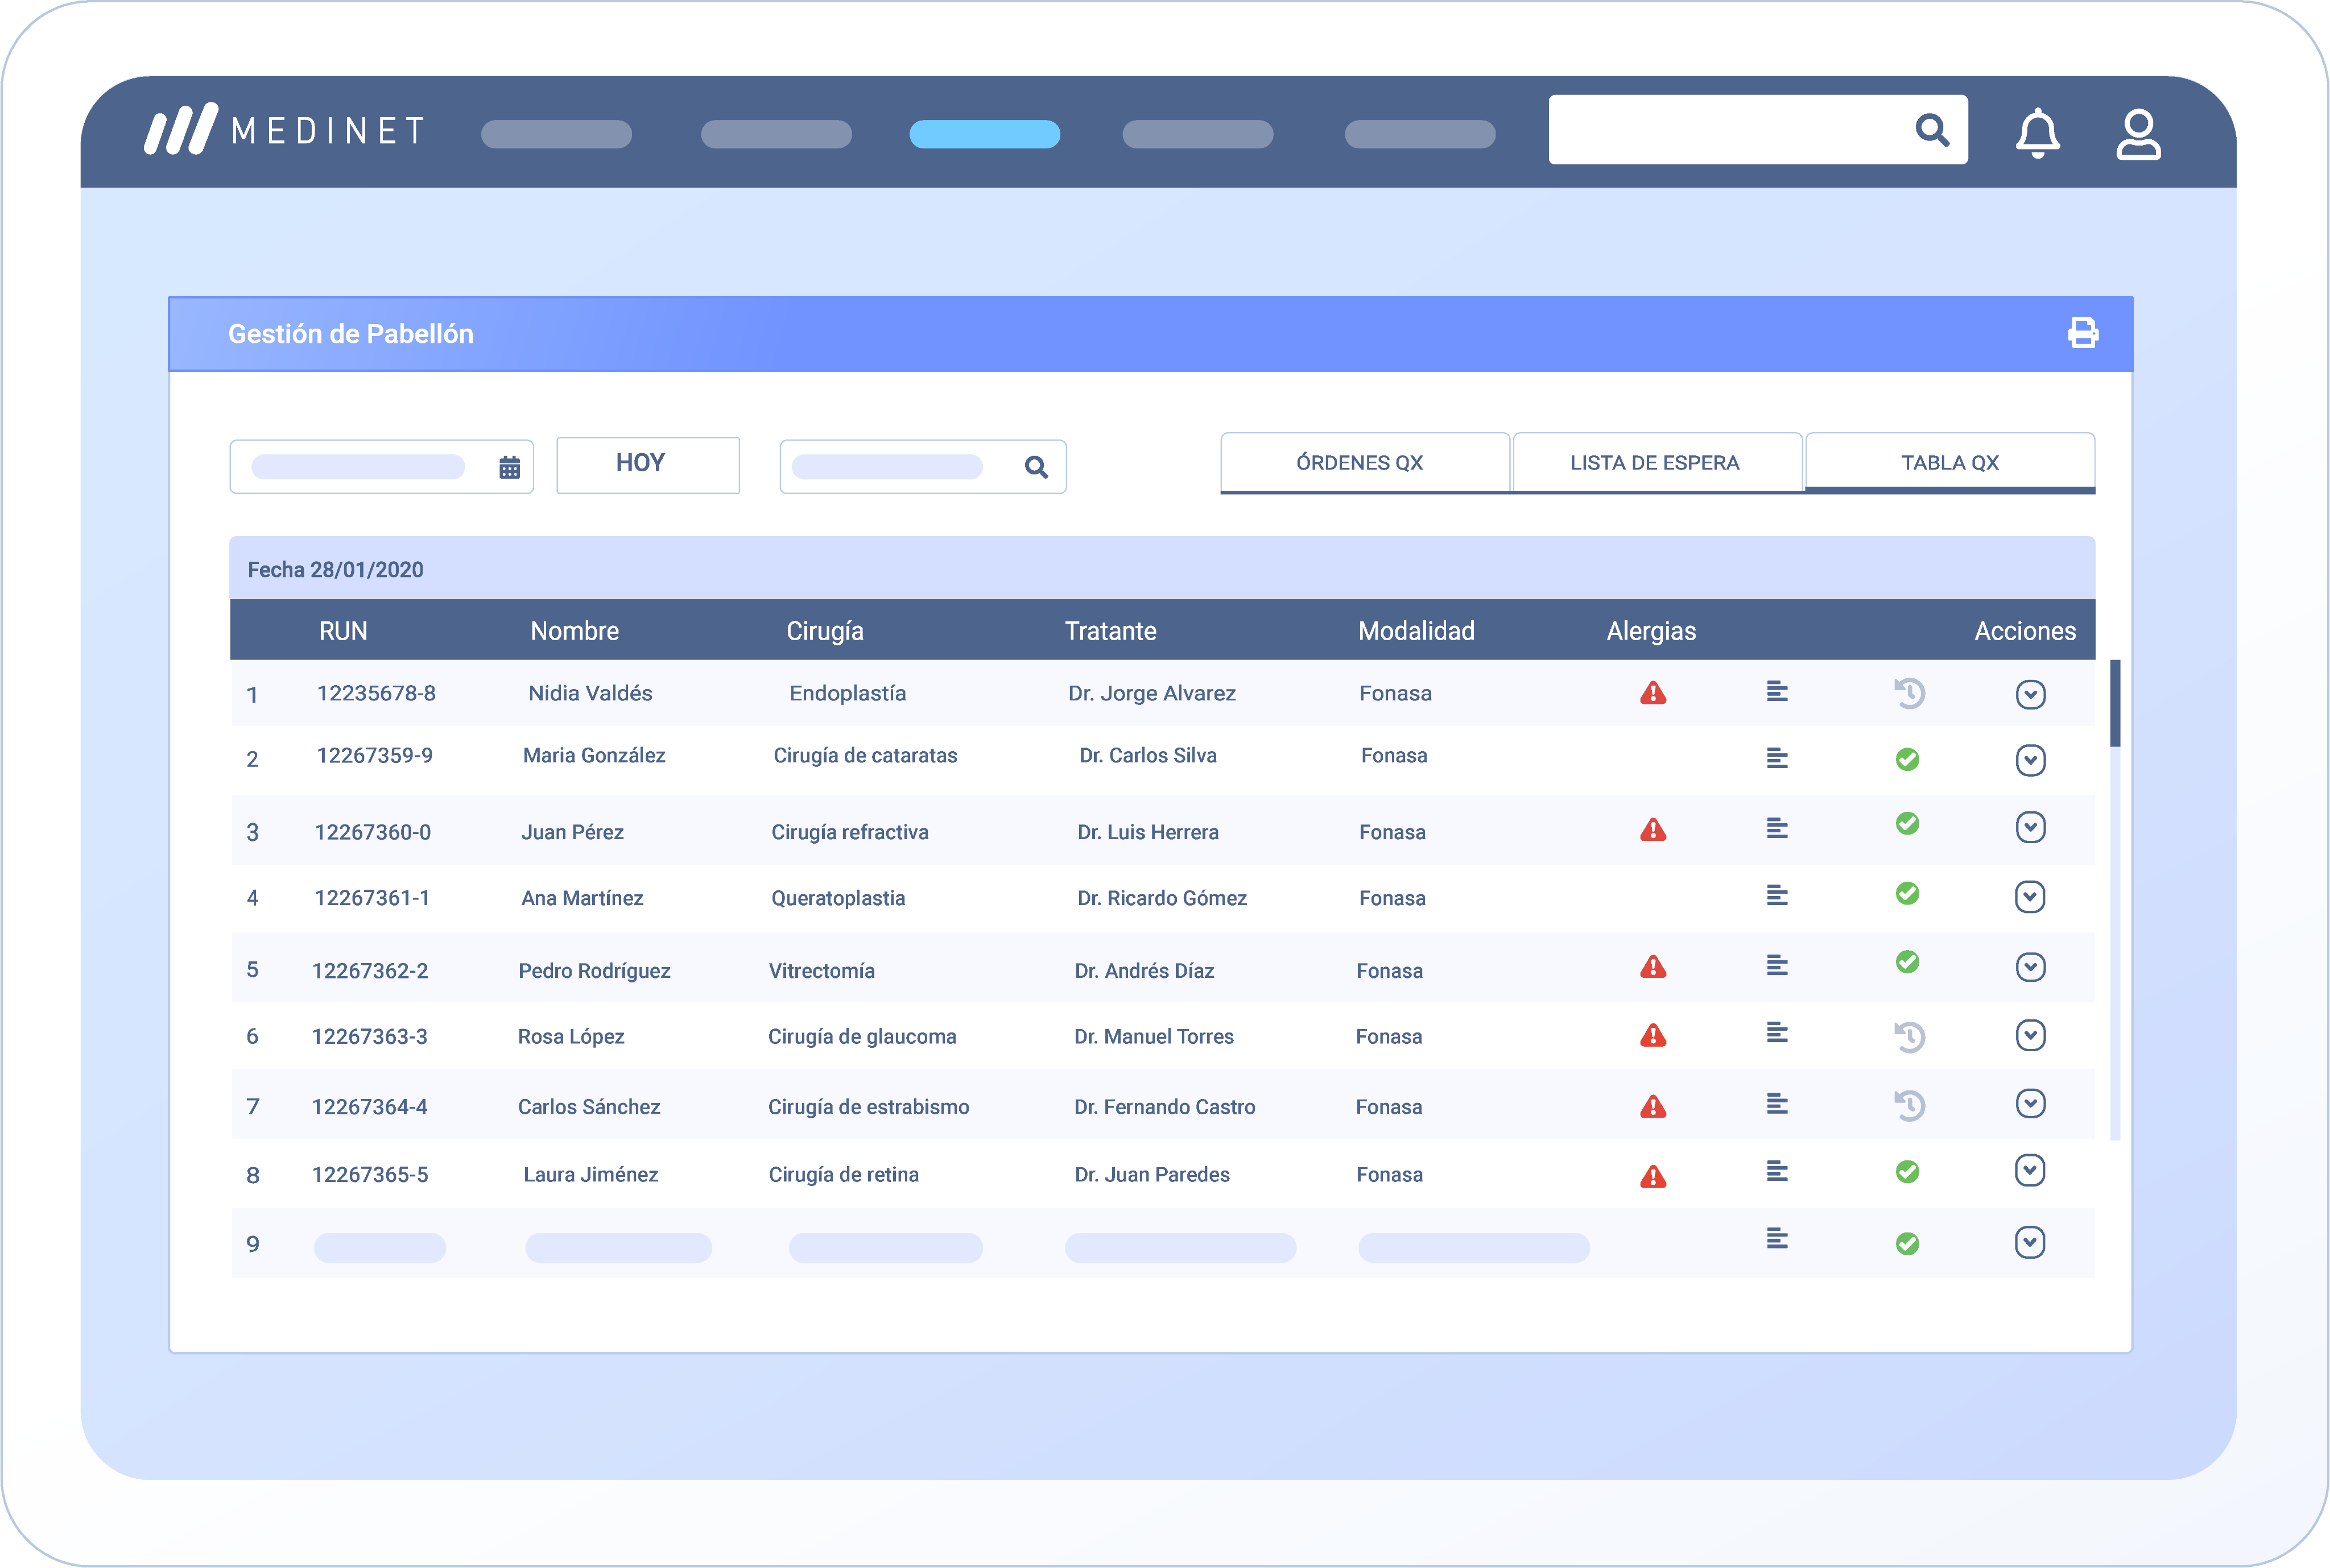Click the HOY button

pos(647,465)
